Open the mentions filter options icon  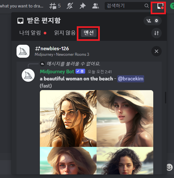pos(157,33)
